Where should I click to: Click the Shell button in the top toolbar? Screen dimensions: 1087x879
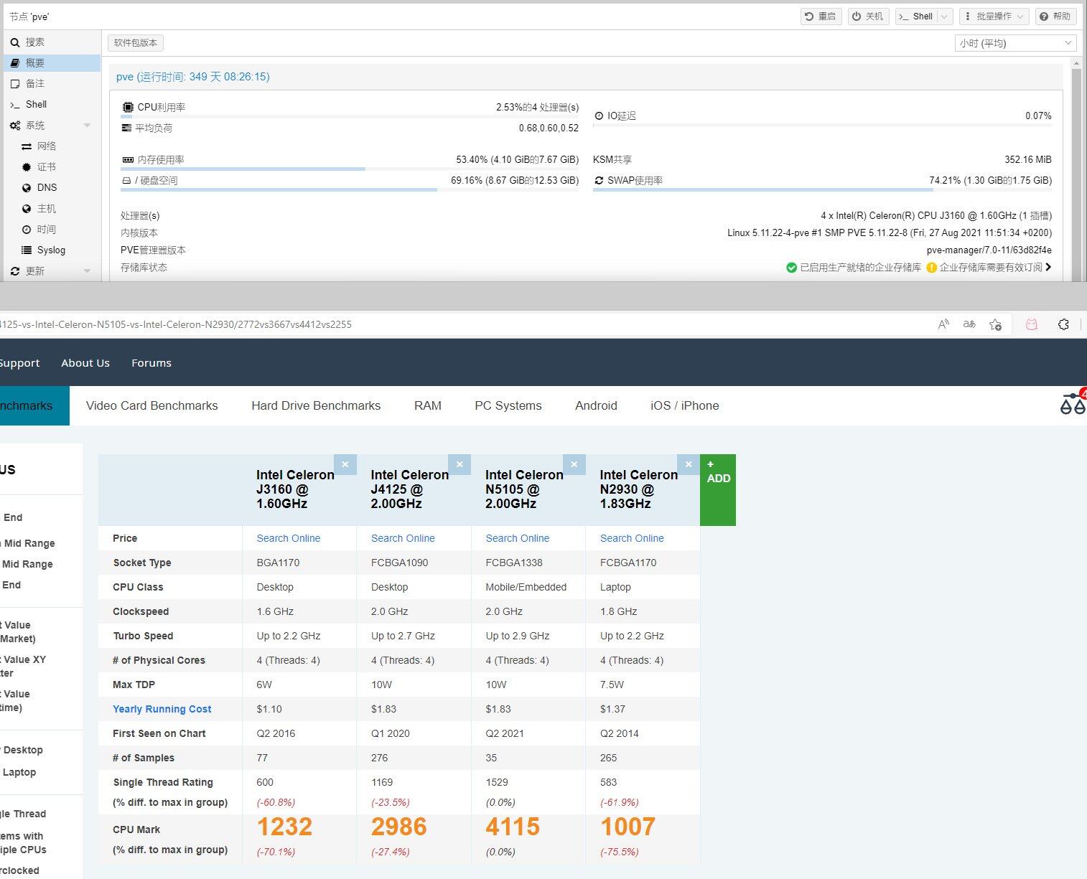[x=916, y=17]
